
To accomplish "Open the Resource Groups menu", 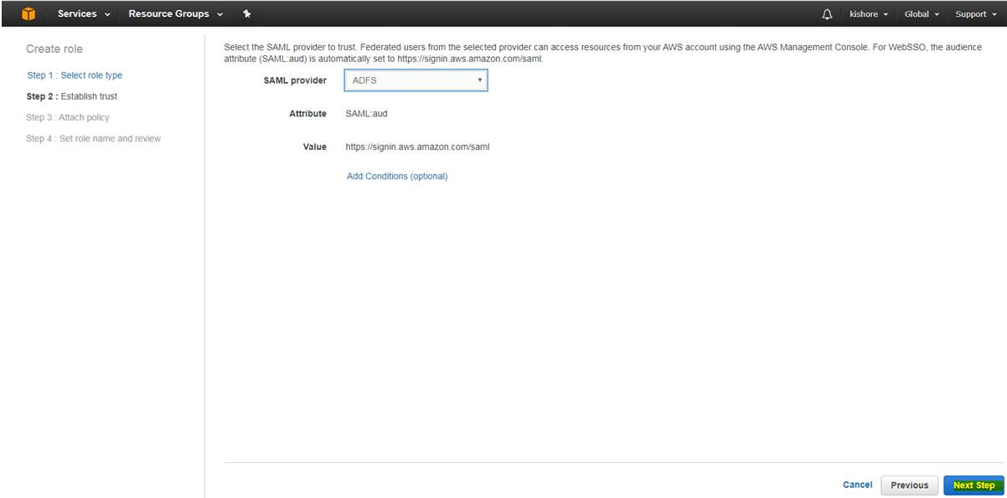I will pos(175,13).
